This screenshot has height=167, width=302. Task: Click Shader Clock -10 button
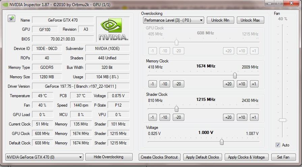(x=165, y=117)
